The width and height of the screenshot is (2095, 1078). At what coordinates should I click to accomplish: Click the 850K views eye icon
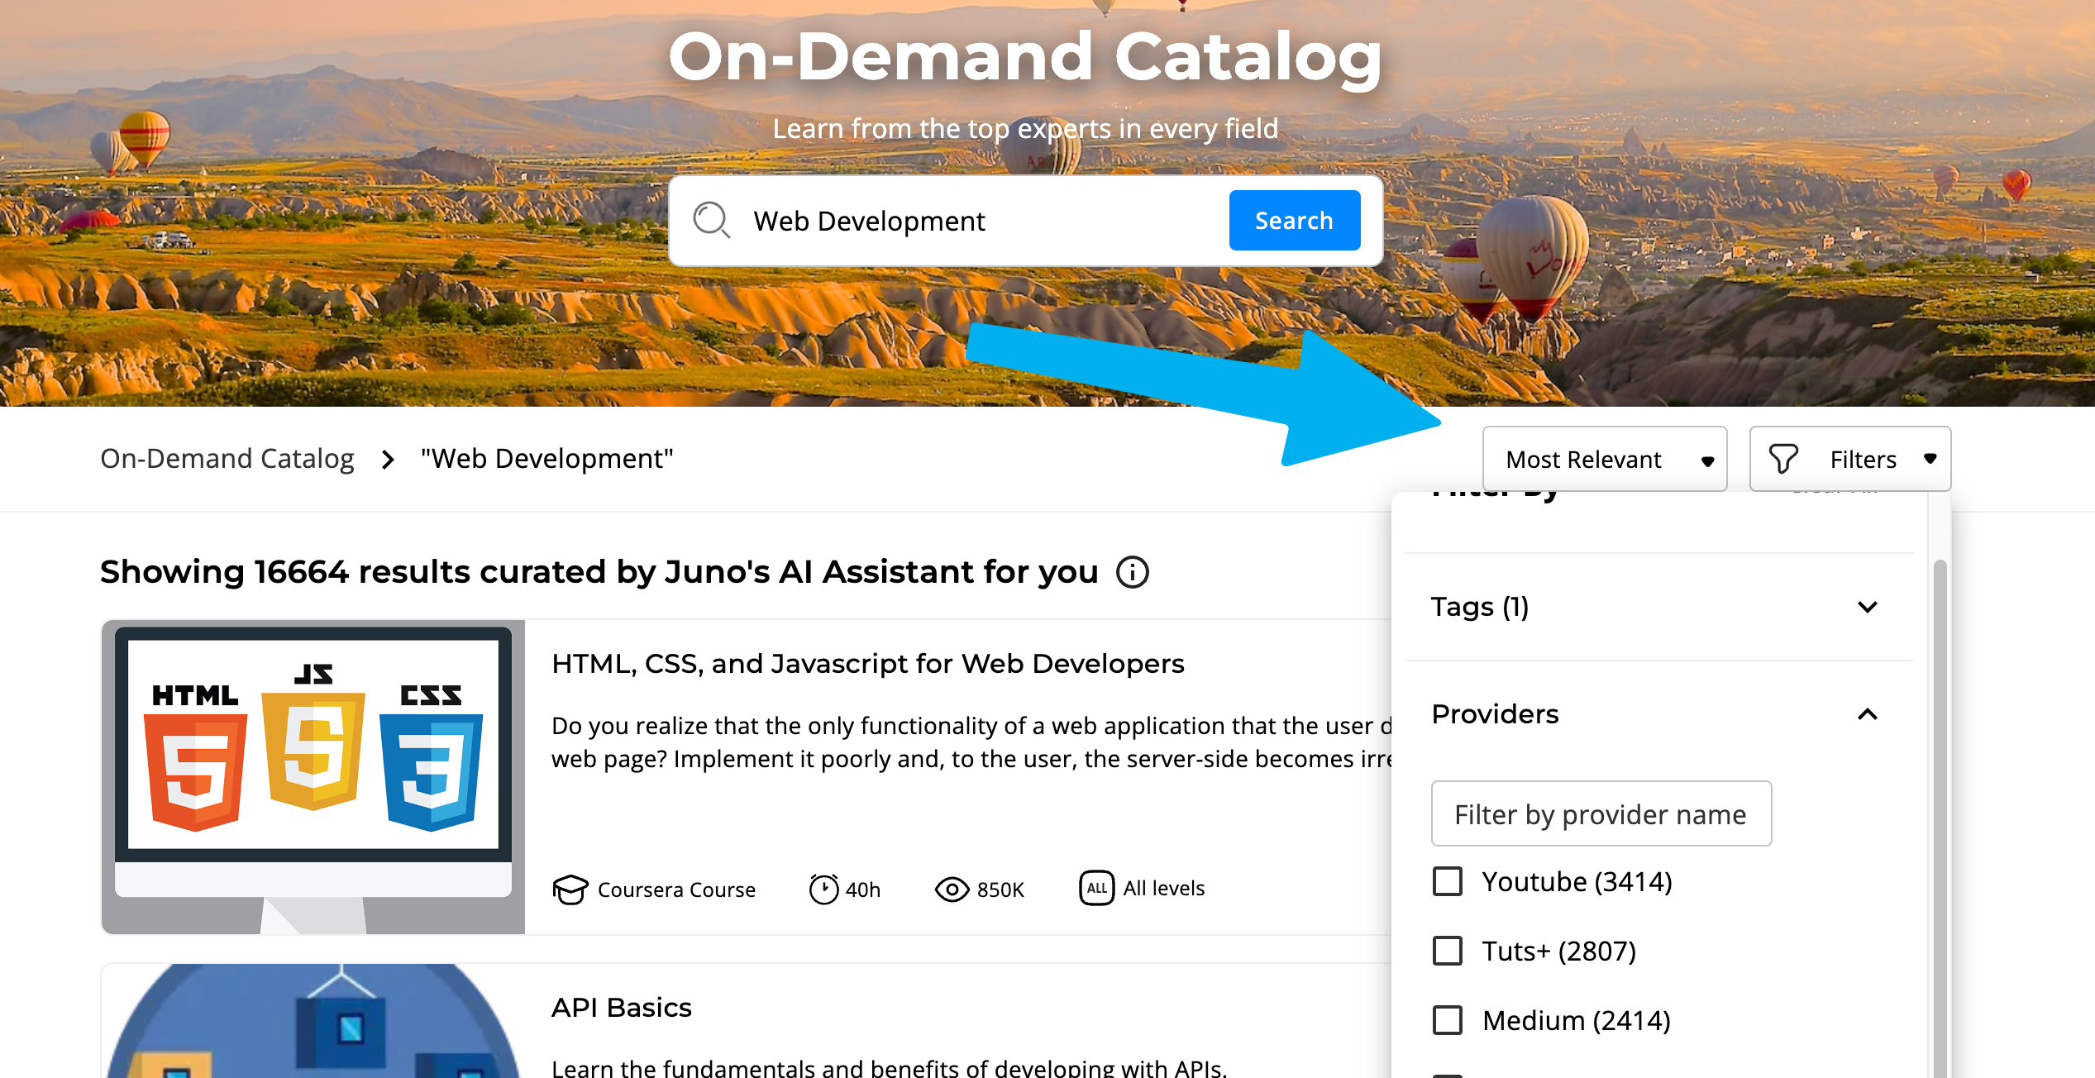coord(952,890)
